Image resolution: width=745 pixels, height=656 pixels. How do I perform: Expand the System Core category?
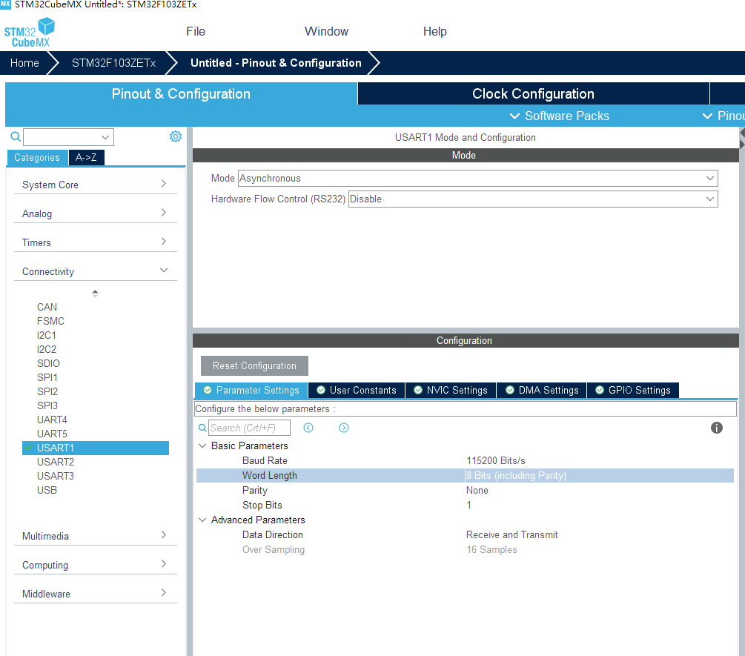tap(95, 185)
